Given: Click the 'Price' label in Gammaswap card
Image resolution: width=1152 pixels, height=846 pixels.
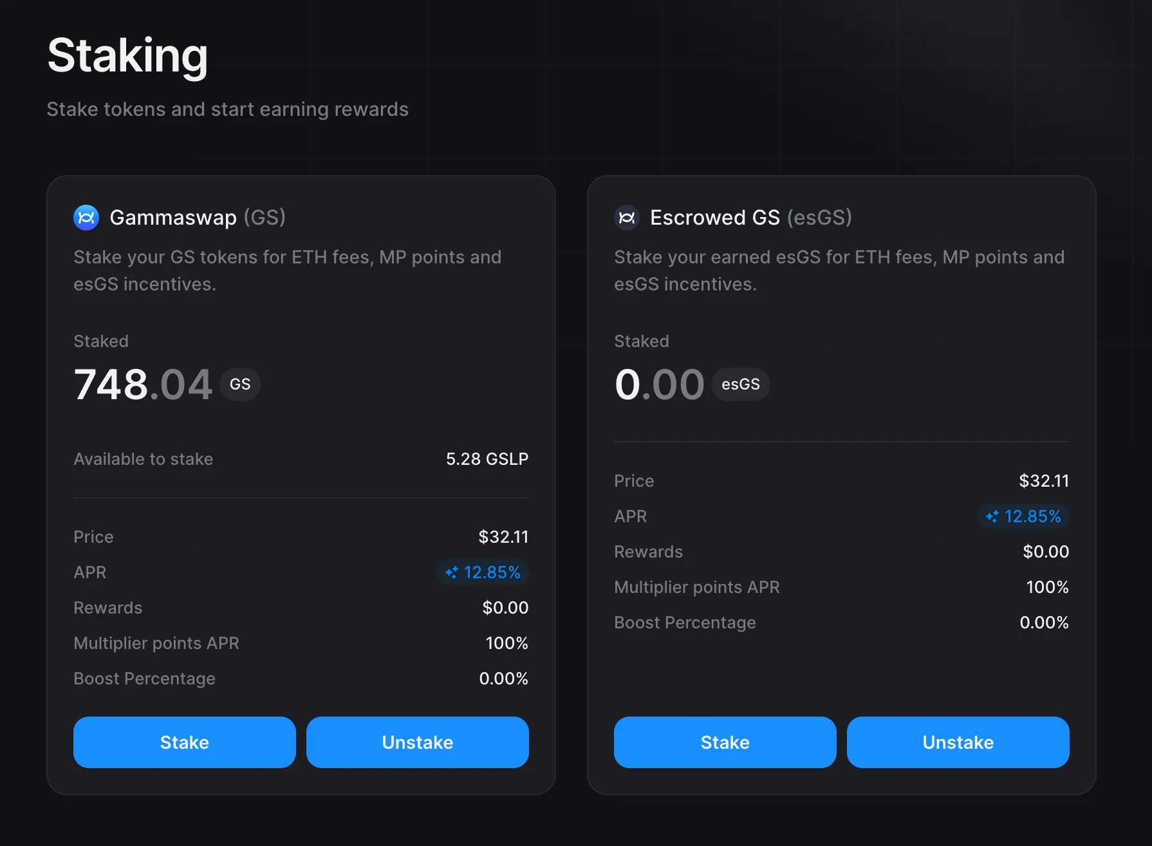Looking at the screenshot, I should [93, 537].
